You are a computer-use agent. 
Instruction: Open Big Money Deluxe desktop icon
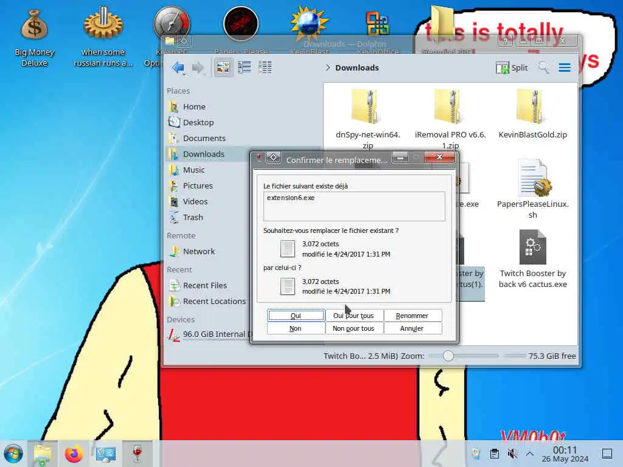[x=34, y=38]
